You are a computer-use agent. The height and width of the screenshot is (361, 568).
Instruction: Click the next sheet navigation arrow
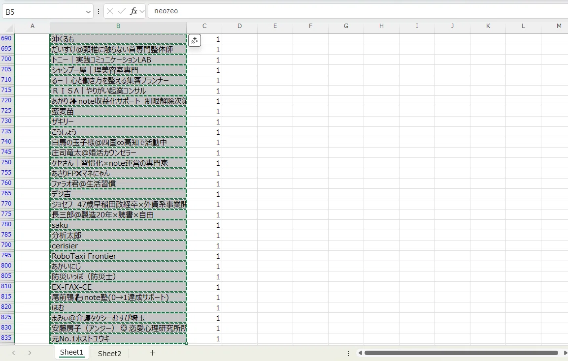tap(30, 353)
